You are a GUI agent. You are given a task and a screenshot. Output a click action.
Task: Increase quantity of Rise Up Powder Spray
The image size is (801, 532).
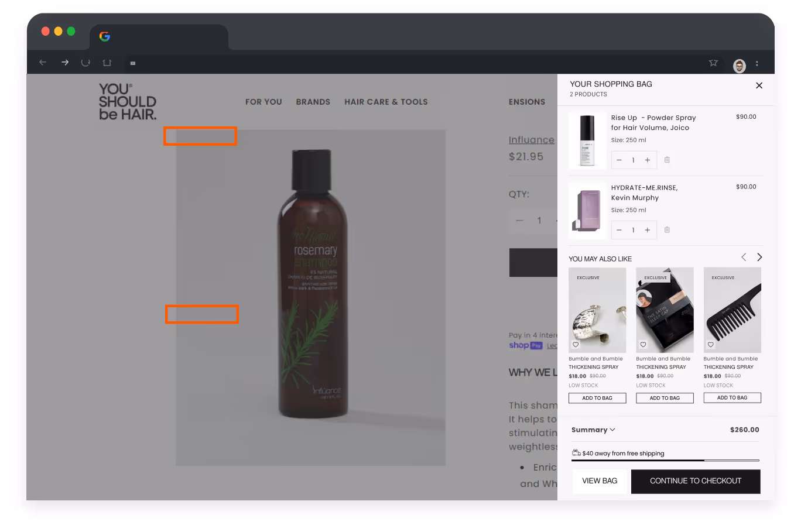(648, 160)
